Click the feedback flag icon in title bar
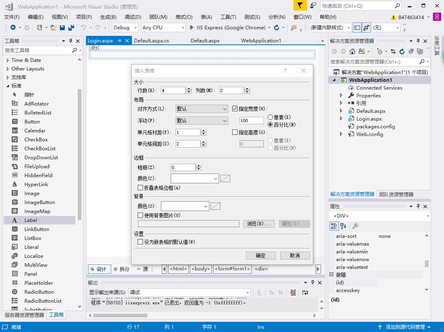 [x=300, y=6]
